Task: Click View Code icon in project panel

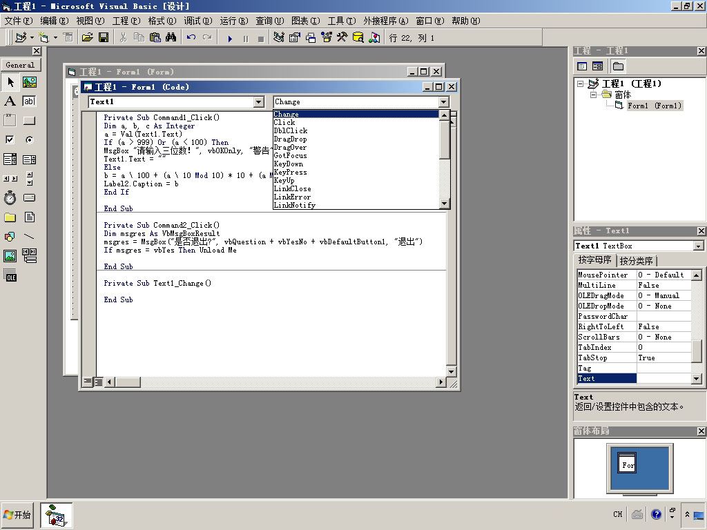Action: [x=582, y=67]
